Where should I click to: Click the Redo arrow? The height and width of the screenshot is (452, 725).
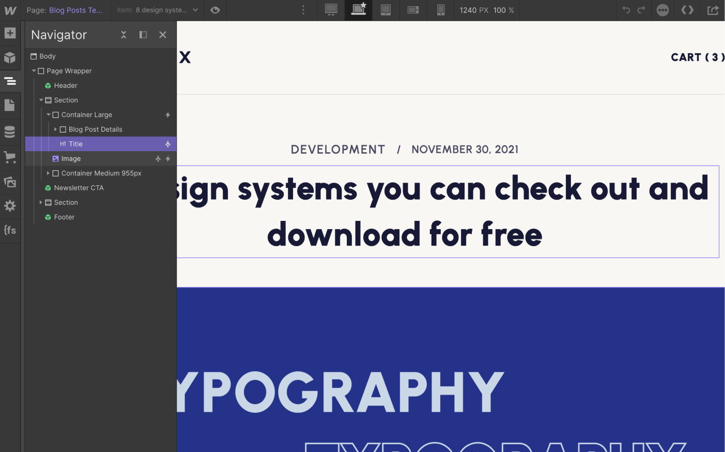coord(641,10)
